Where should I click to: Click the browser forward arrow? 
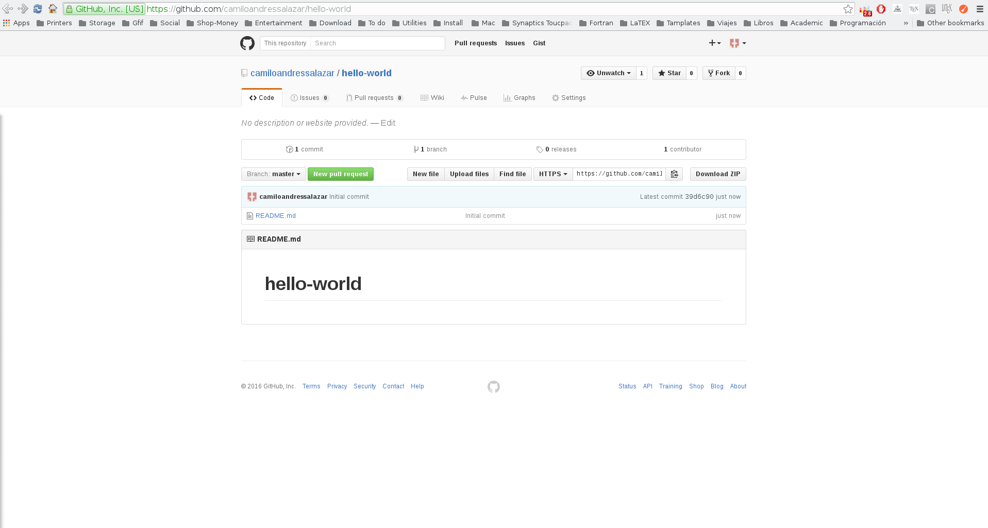coord(23,9)
